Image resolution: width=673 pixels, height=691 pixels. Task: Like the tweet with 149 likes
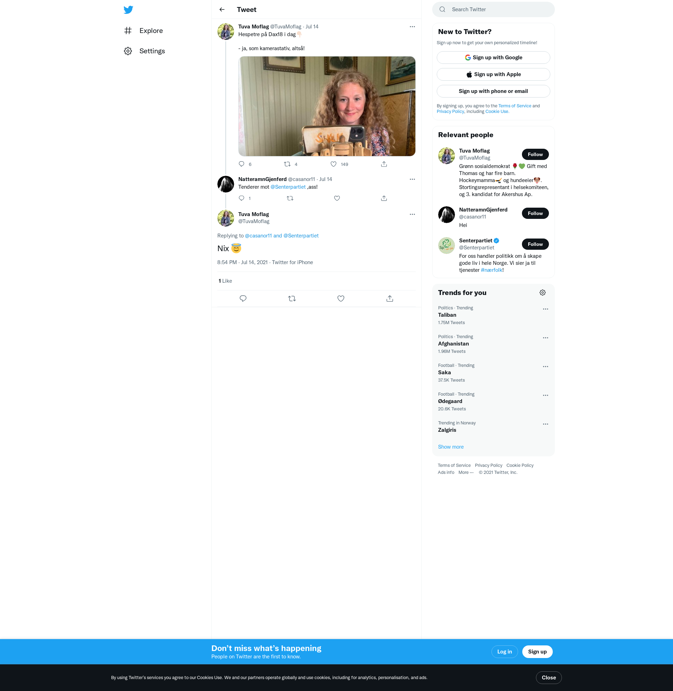click(333, 164)
